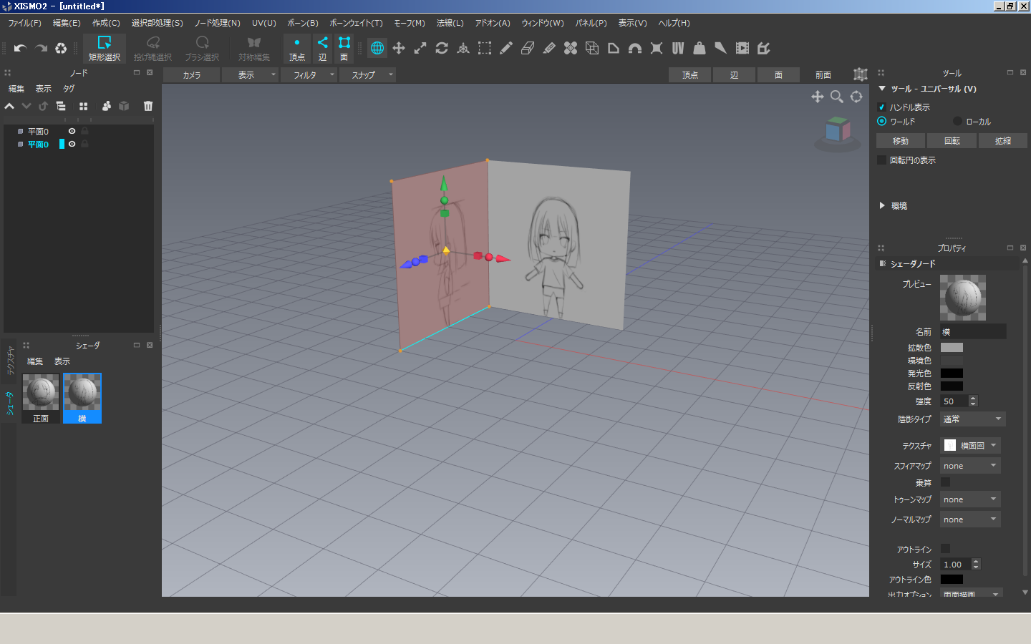The height and width of the screenshot is (644, 1031).
Task: Enable 面 face mode in main toolbar
Action: [344, 48]
